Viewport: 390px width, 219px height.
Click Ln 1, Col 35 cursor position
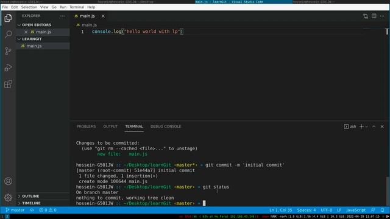pyautogui.click(x=280, y=210)
